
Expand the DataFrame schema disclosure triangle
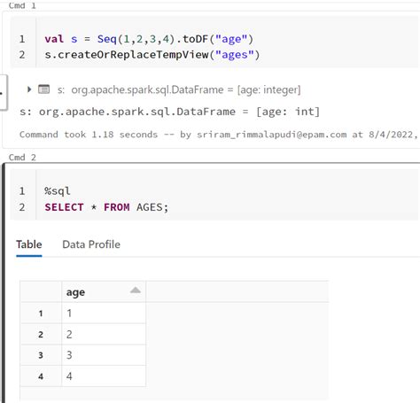coord(29,89)
